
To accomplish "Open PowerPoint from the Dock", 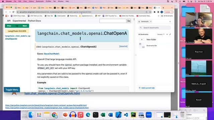I will point(65,115).
